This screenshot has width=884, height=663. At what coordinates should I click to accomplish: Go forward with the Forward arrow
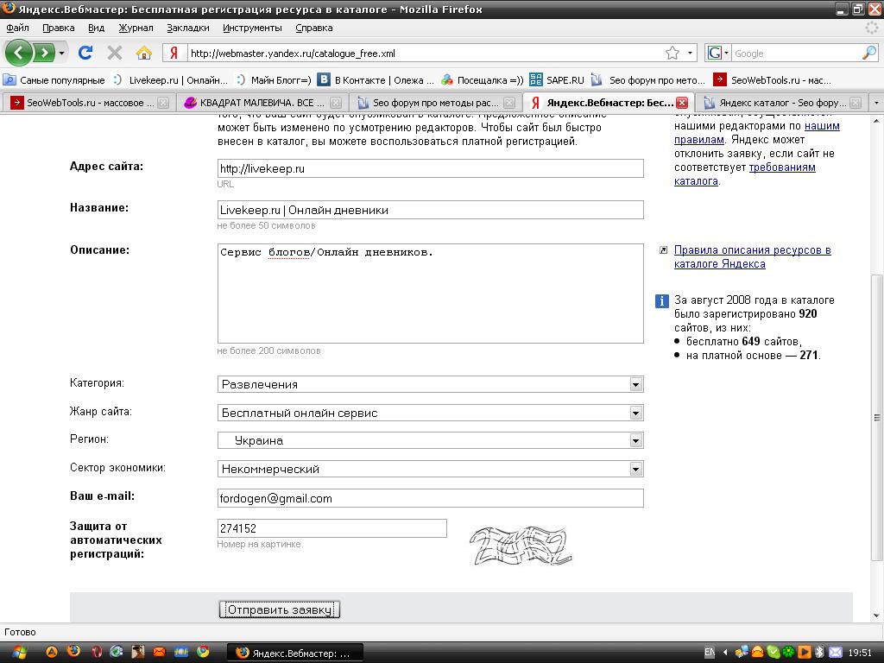pyautogui.click(x=43, y=53)
